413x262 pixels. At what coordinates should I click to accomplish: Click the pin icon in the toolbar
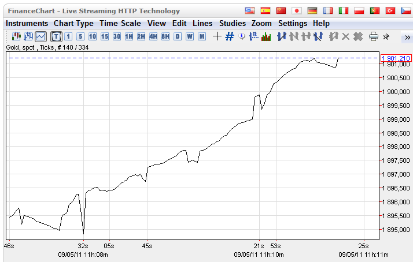[x=386, y=36]
